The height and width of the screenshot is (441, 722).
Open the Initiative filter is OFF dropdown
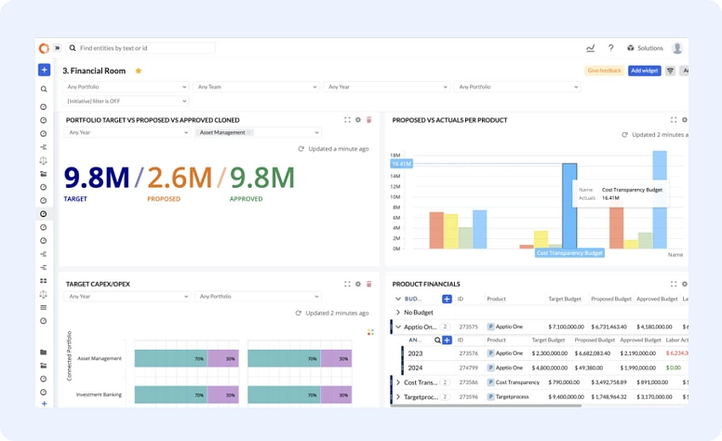126,101
